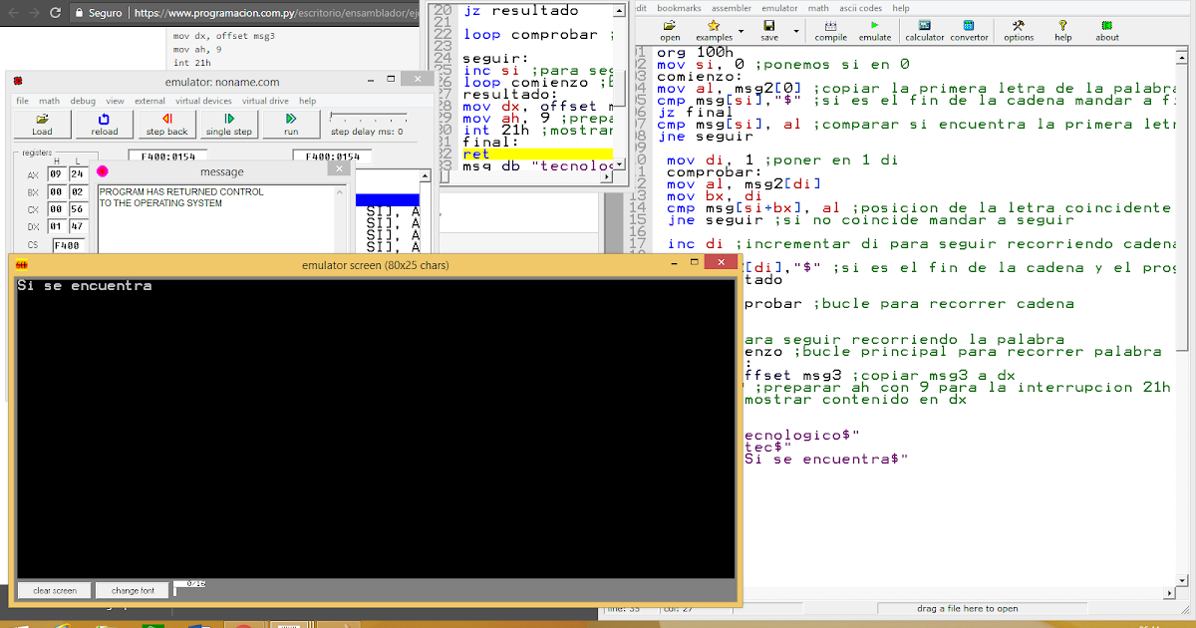Screen dimensions: 1196x628
Task: Open the save button's dropdown arrow
Action: point(795,31)
